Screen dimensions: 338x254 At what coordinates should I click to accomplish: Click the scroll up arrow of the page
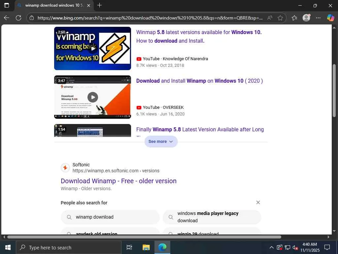pos(334,27)
